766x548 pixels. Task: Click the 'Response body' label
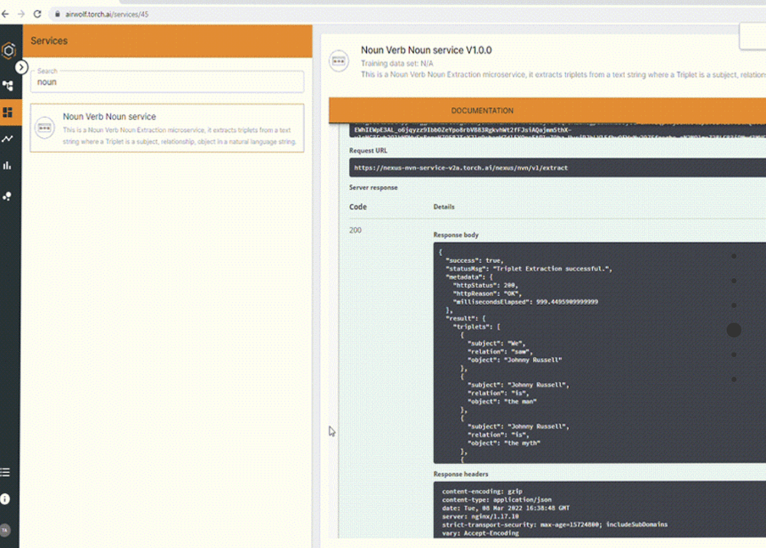pyautogui.click(x=456, y=235)
